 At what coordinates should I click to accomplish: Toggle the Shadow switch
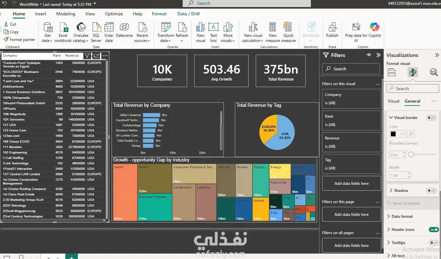[431, 191]
